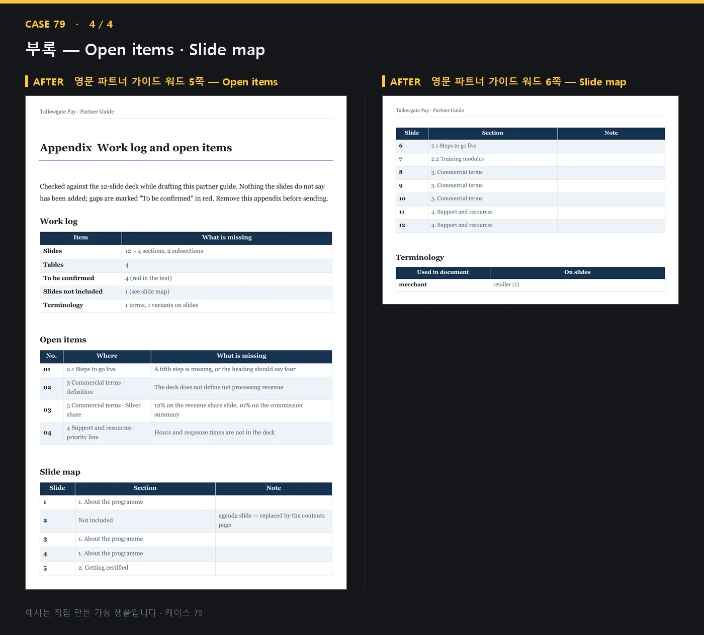The width and height of the screenshot is (704, 635).
Task: Click "3 Commercial terms · definition" cell
Action: (107, 387)
